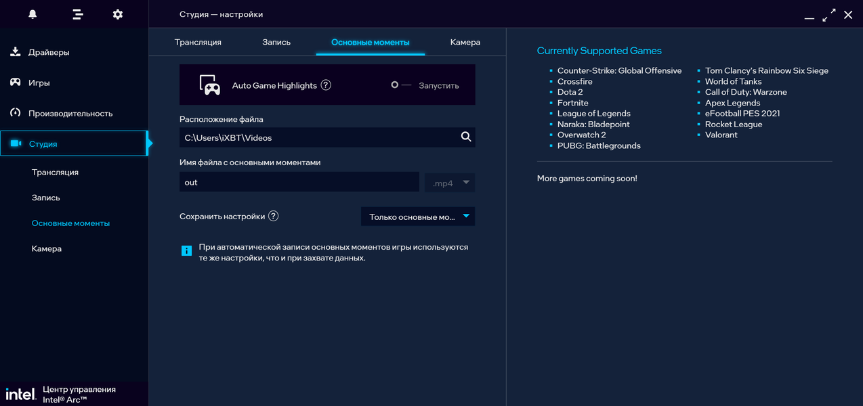This screenshot has width=863, height=406.
Task: Click the Игры gamepad icon
Action: pos(16,83)
